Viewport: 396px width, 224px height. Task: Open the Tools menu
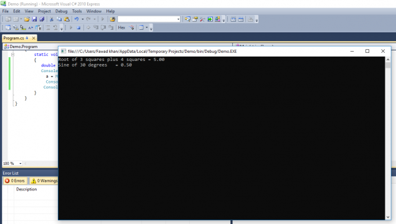click(77, 11)
